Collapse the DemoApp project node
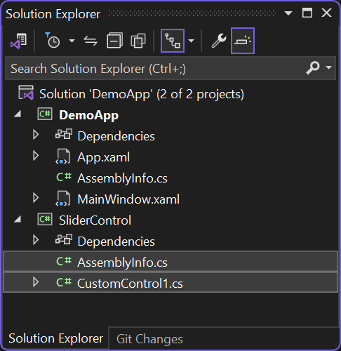This screenshot has height=351, width=341. point(18,114)
